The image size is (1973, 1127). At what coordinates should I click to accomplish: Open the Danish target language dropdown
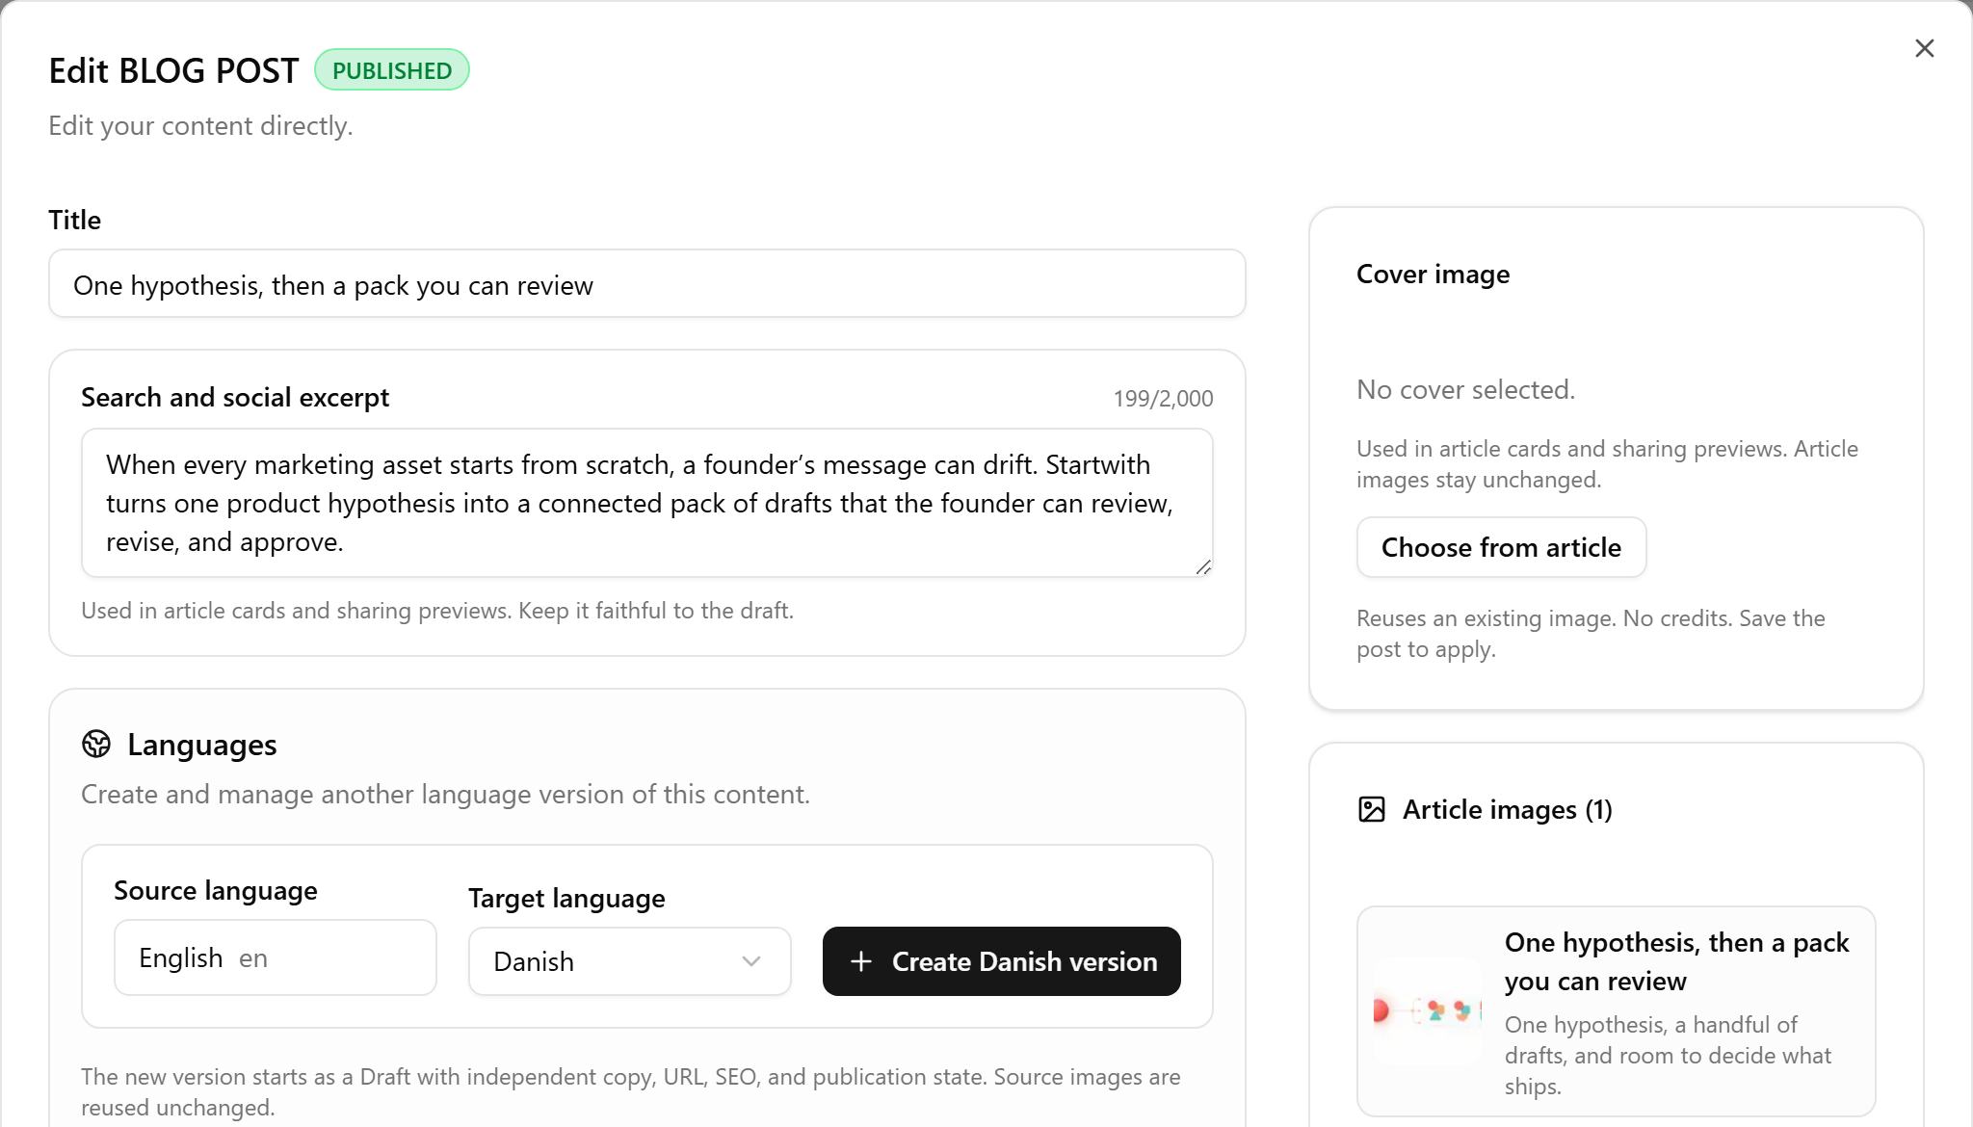tap(630, 961)
